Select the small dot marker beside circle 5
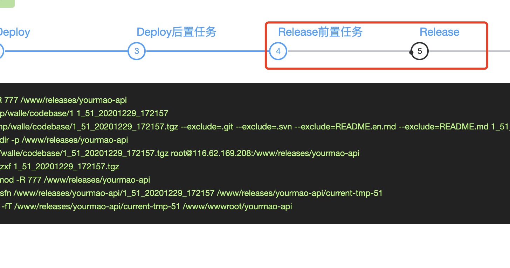 coord(411,52)
